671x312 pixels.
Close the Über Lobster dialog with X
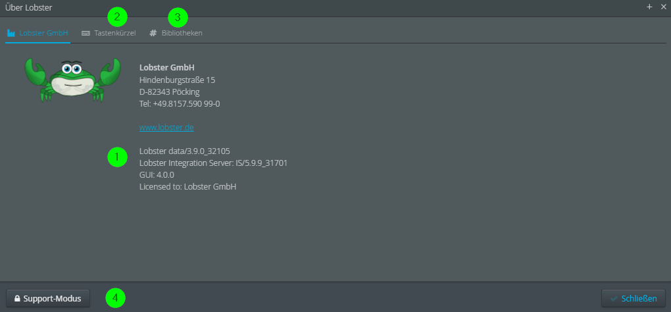(x=663, y=7)
